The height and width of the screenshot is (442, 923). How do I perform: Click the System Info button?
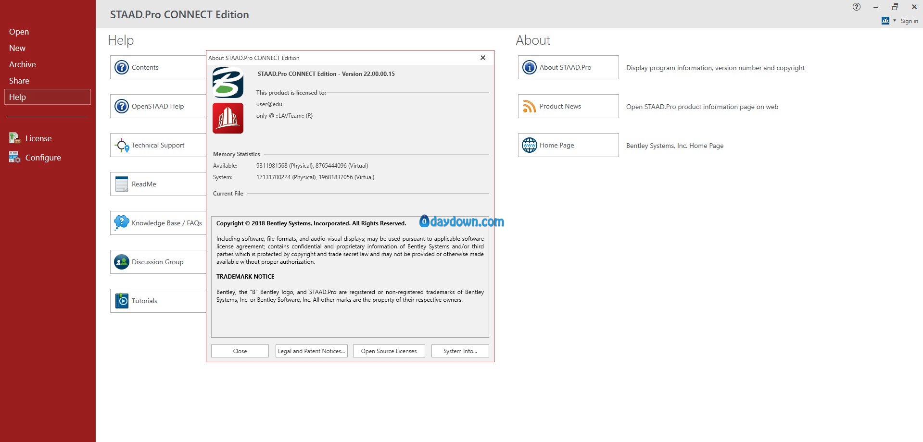[x=460, y=351]
